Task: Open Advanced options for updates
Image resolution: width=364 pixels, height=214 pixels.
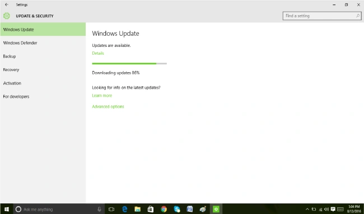Action: point(108,107)
